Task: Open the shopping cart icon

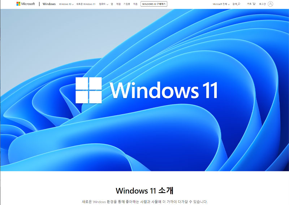Action: click(254, 4)
